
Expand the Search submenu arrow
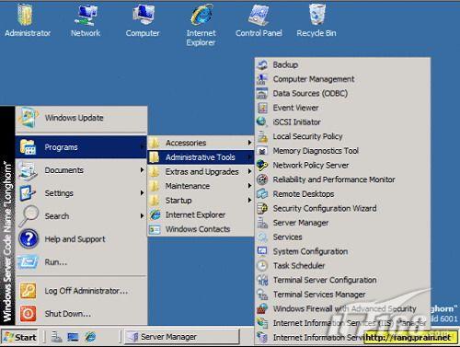pyautogui.click(x=142, y=216)
